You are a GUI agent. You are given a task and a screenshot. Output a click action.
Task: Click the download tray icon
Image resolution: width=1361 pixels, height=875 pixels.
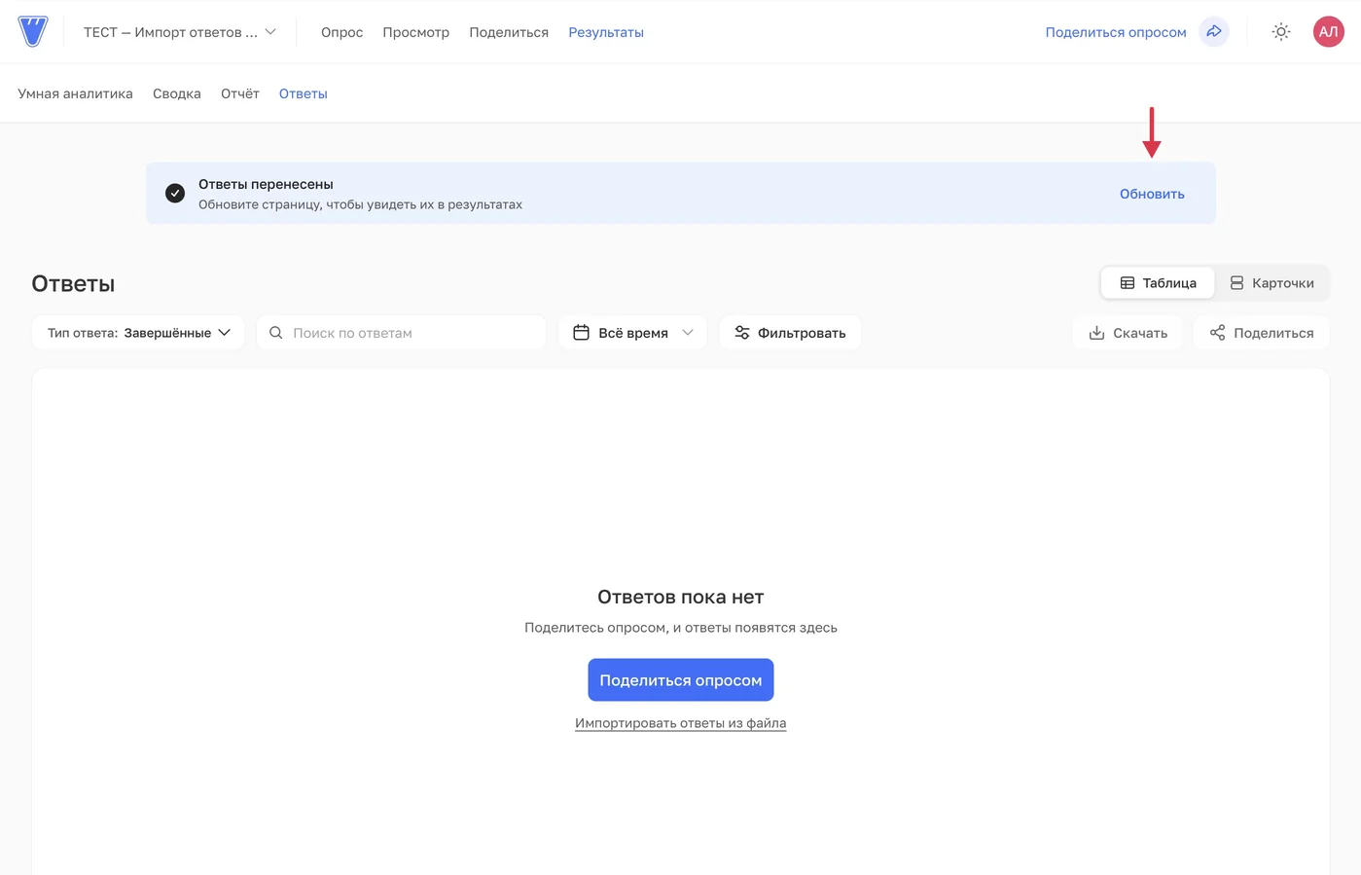click(1096, 333)
